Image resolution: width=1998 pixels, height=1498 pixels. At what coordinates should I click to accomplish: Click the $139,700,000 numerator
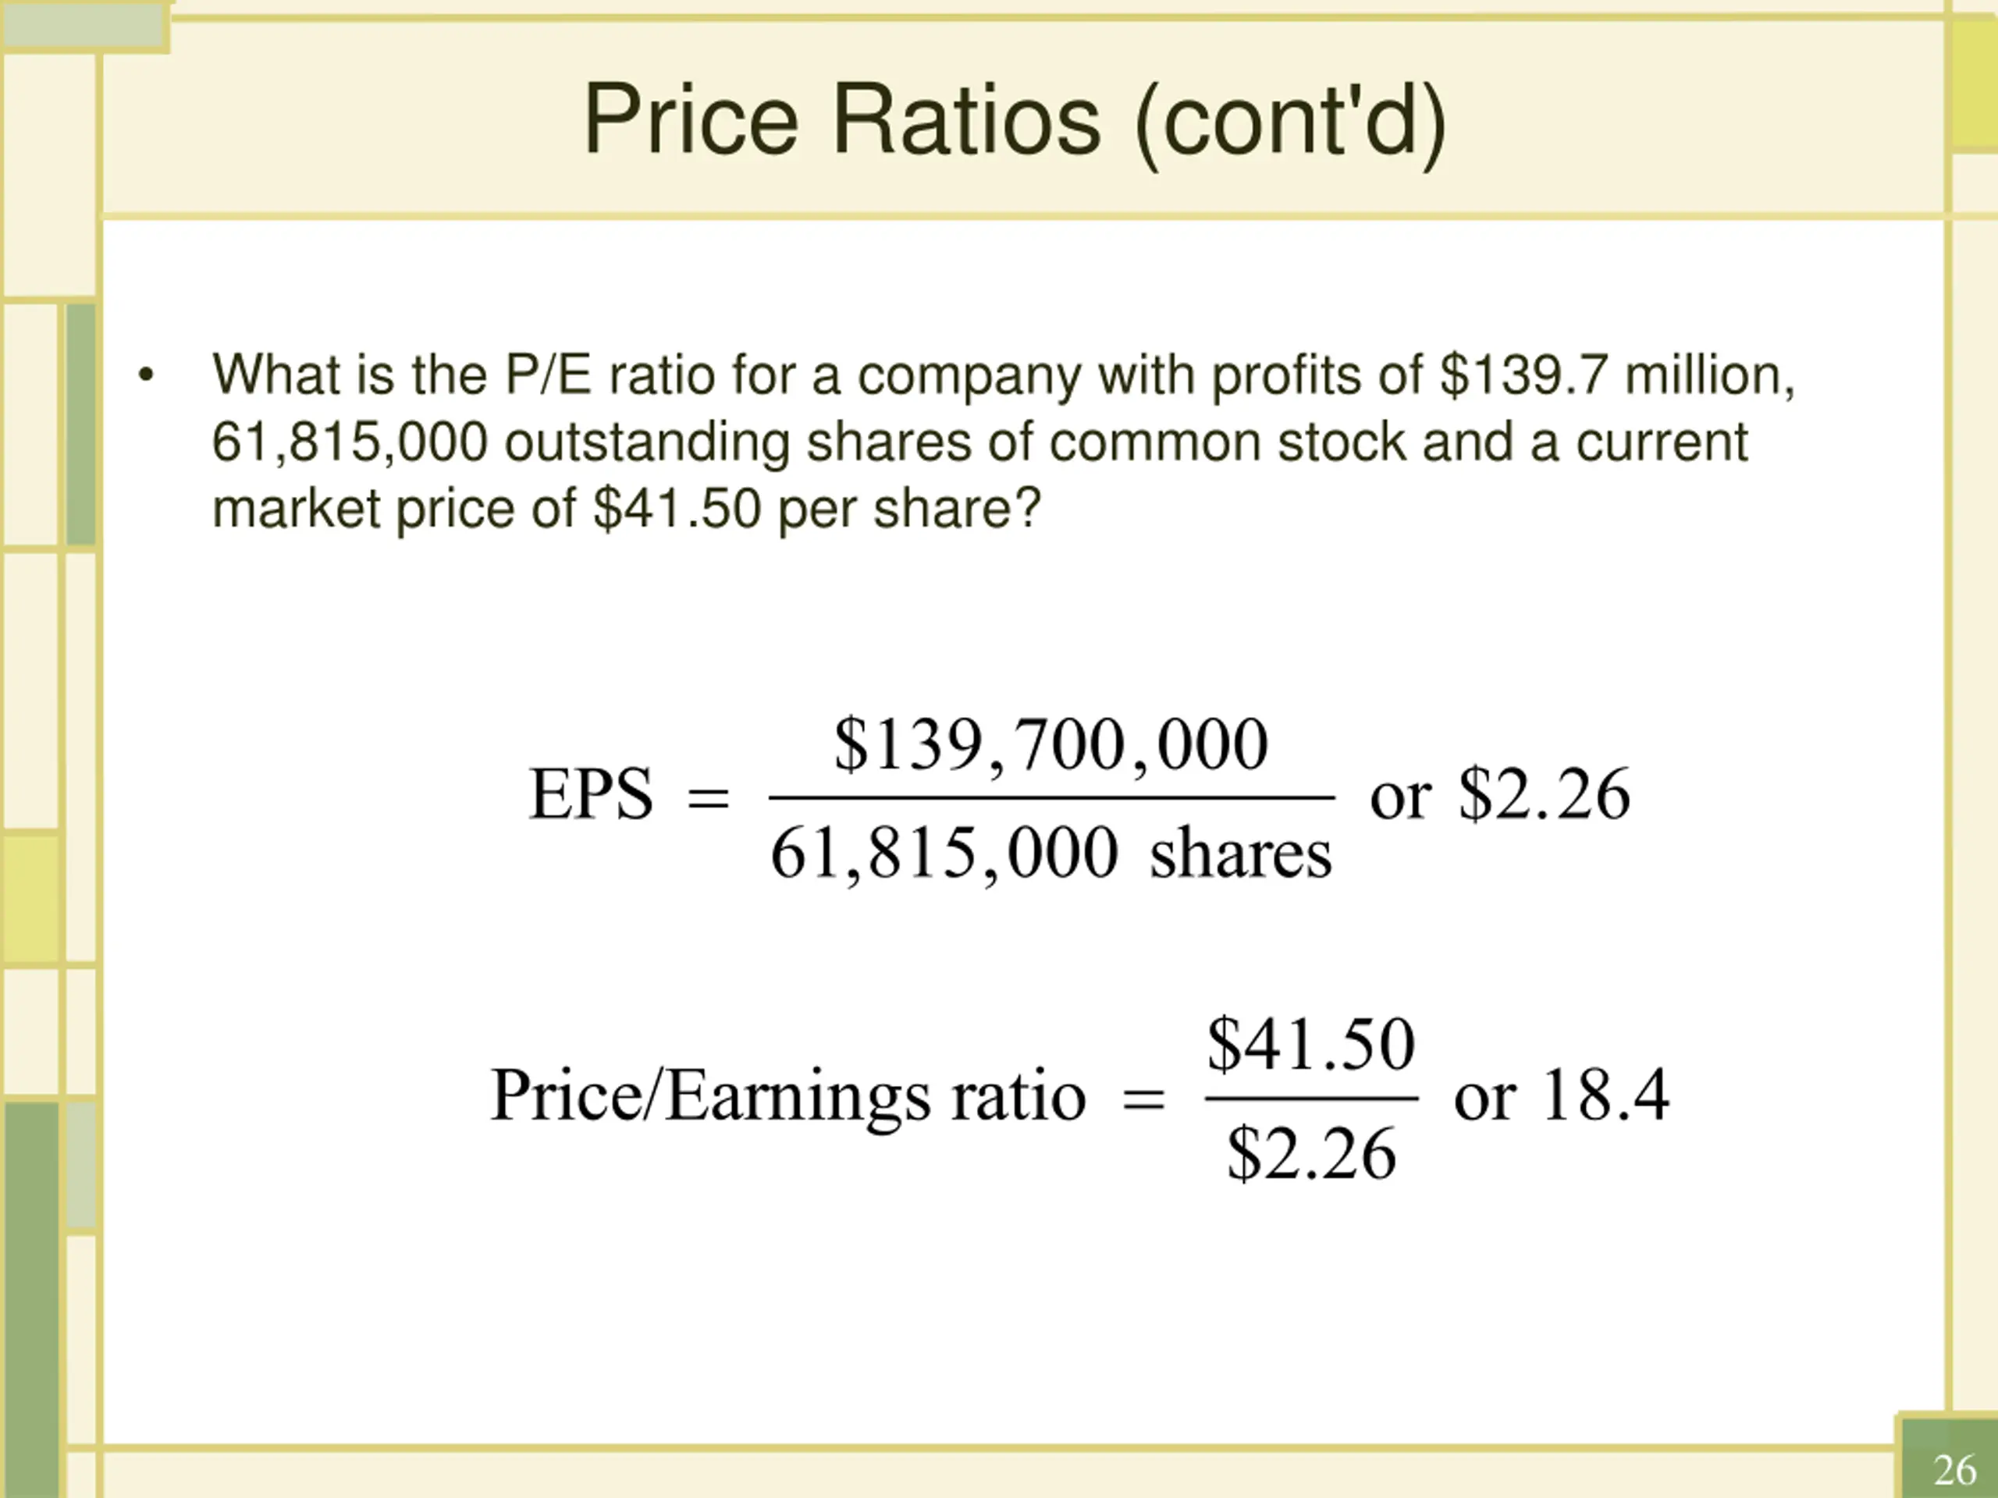(1051, 745)
